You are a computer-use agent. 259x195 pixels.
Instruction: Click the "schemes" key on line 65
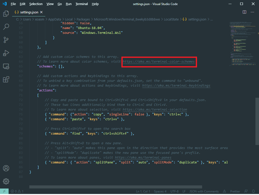[46, 66]
